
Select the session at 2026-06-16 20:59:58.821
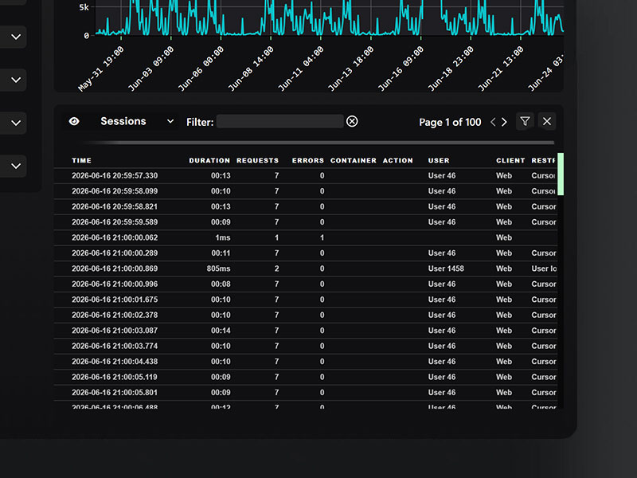pyautogui.click(x=306, y=206)
